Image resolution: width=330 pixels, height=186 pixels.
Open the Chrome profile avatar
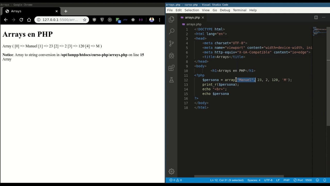coord(152,20)
